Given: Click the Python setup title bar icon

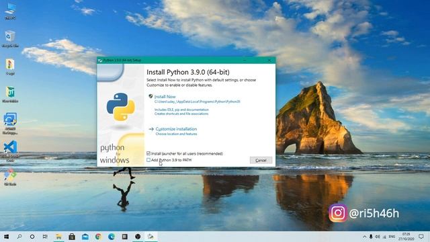Looking at the screenshot, I should click(x=100, y=60).
